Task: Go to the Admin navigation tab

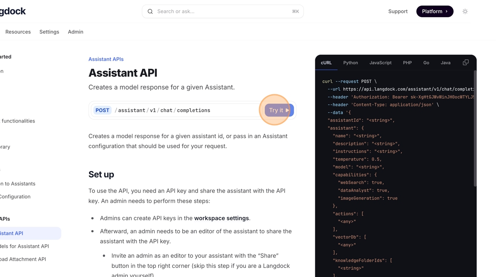Action: click(76, 32)
